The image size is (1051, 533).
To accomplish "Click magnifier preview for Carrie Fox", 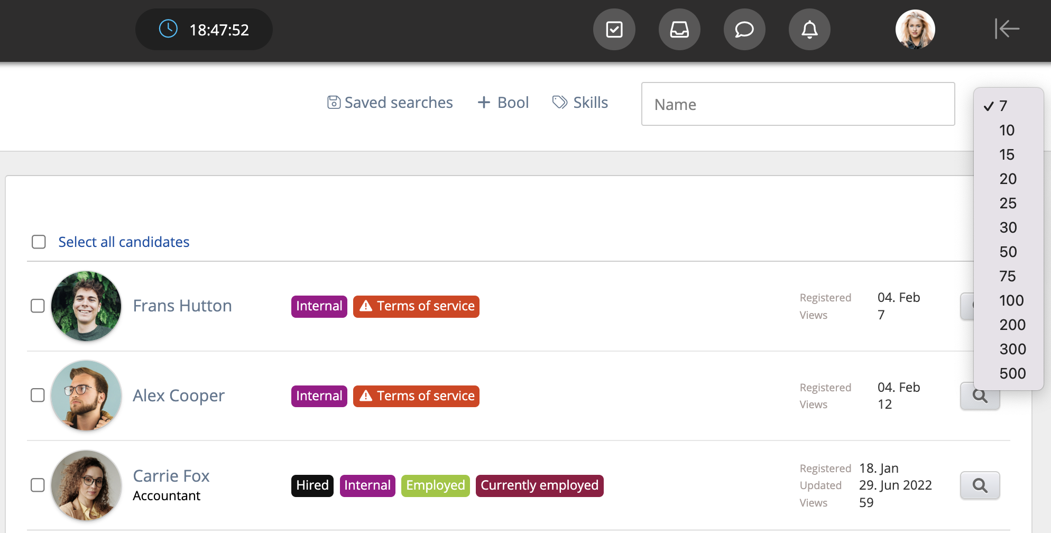I will coord(980,485).
